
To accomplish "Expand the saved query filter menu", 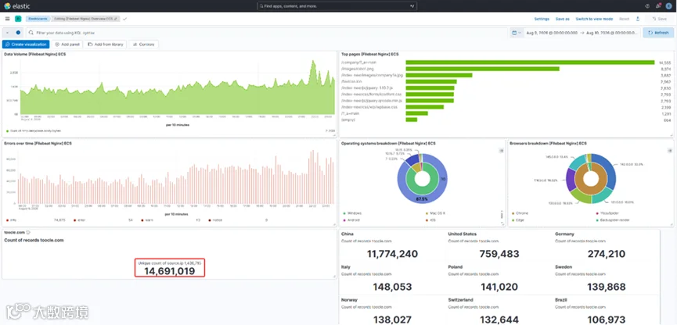I will click(x=8, y=33).
